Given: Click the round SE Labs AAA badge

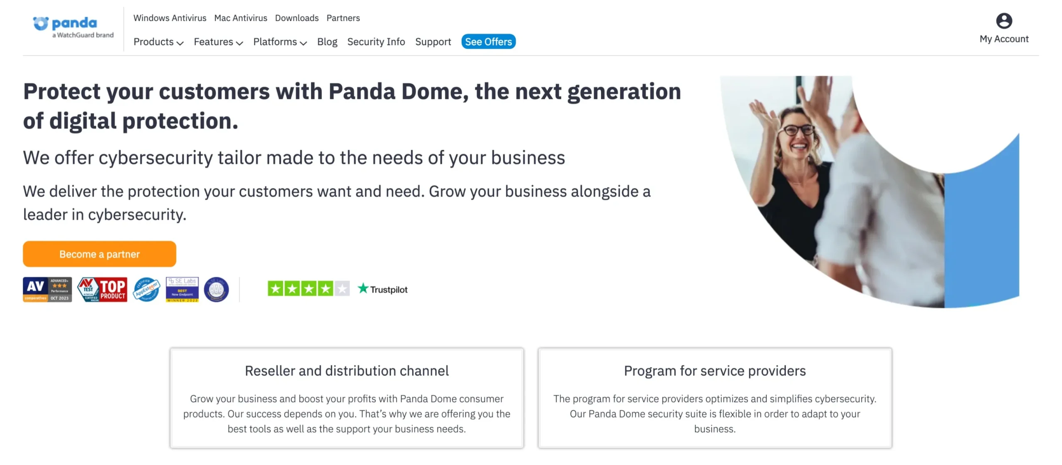Looking at the screenshot, I should point(216,289).
